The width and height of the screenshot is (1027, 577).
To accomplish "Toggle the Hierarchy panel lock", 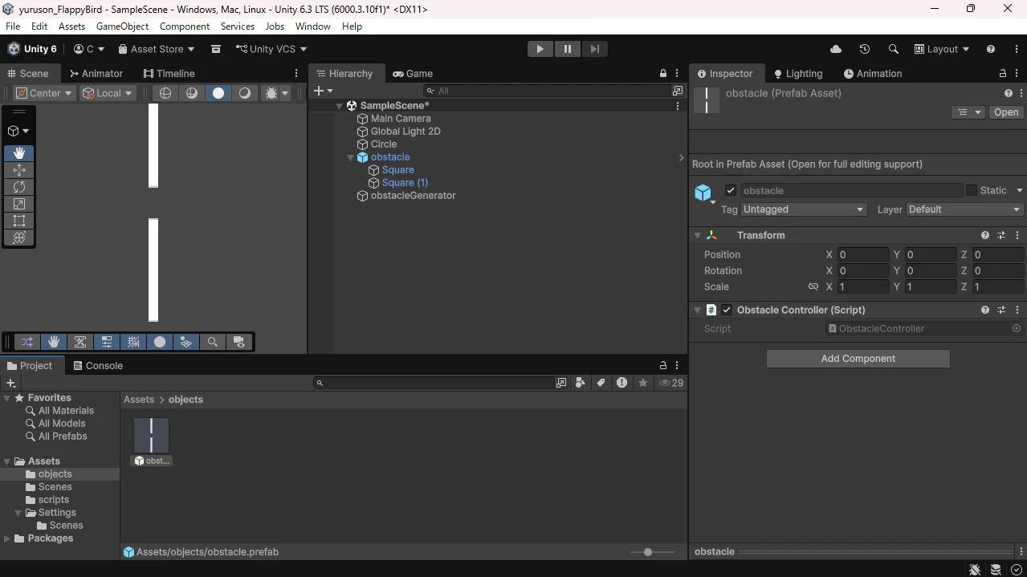I will tap(663, 73).
